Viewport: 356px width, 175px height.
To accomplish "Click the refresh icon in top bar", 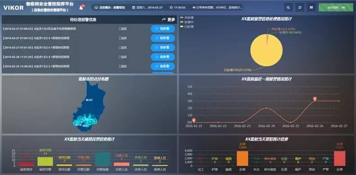I will click(300, 8).
